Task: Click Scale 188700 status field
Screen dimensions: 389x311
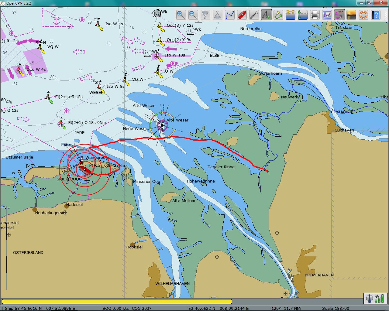Action: point(336,308)
